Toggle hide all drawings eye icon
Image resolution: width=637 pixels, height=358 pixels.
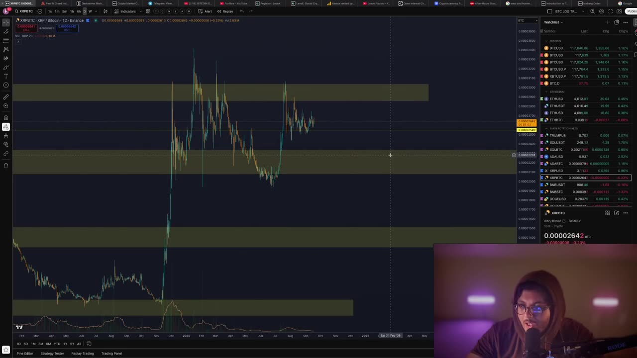6,145
